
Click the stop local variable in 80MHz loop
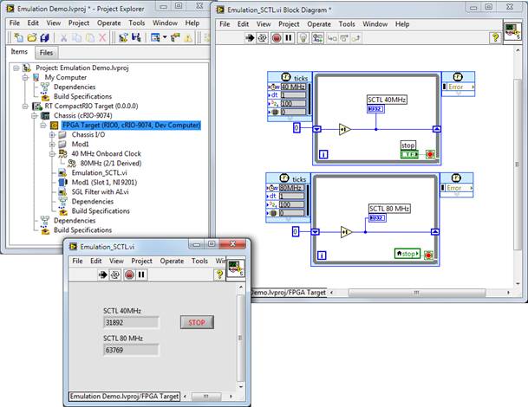point(407,253)
